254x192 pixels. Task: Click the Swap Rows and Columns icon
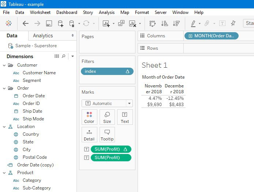pyautogui.click(x=152, y=23)
